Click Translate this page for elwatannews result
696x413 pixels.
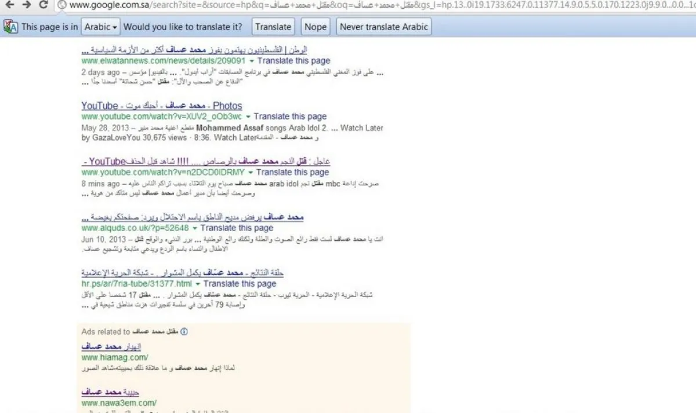tap(293, 61)
